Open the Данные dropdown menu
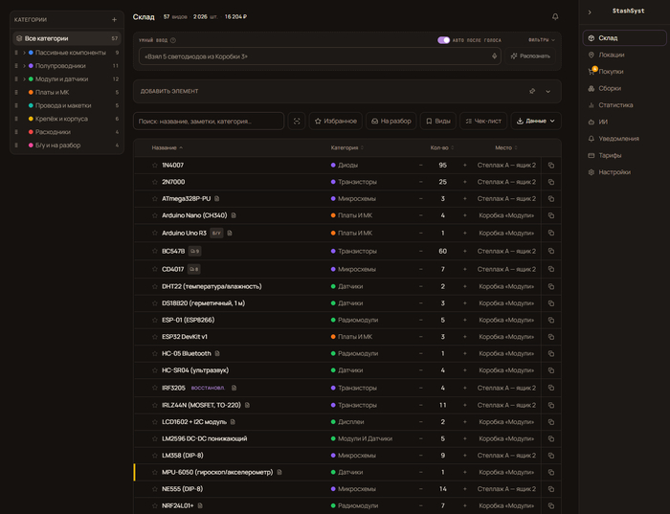 536,121
